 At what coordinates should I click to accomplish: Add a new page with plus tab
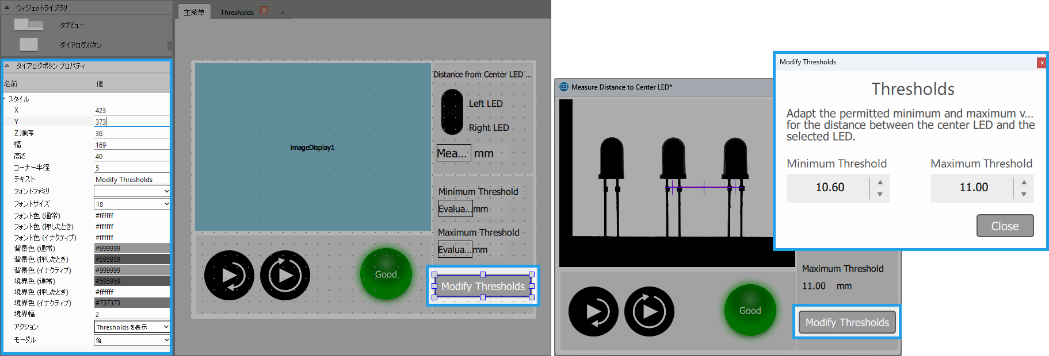(x=283, y=13)
